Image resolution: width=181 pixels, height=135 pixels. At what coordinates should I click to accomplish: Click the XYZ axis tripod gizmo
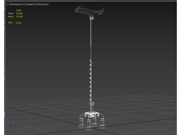coord(9,128)
